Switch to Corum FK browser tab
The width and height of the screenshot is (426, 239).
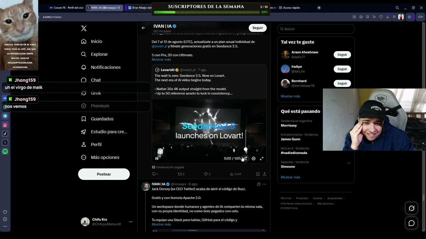tap(66, 8)
